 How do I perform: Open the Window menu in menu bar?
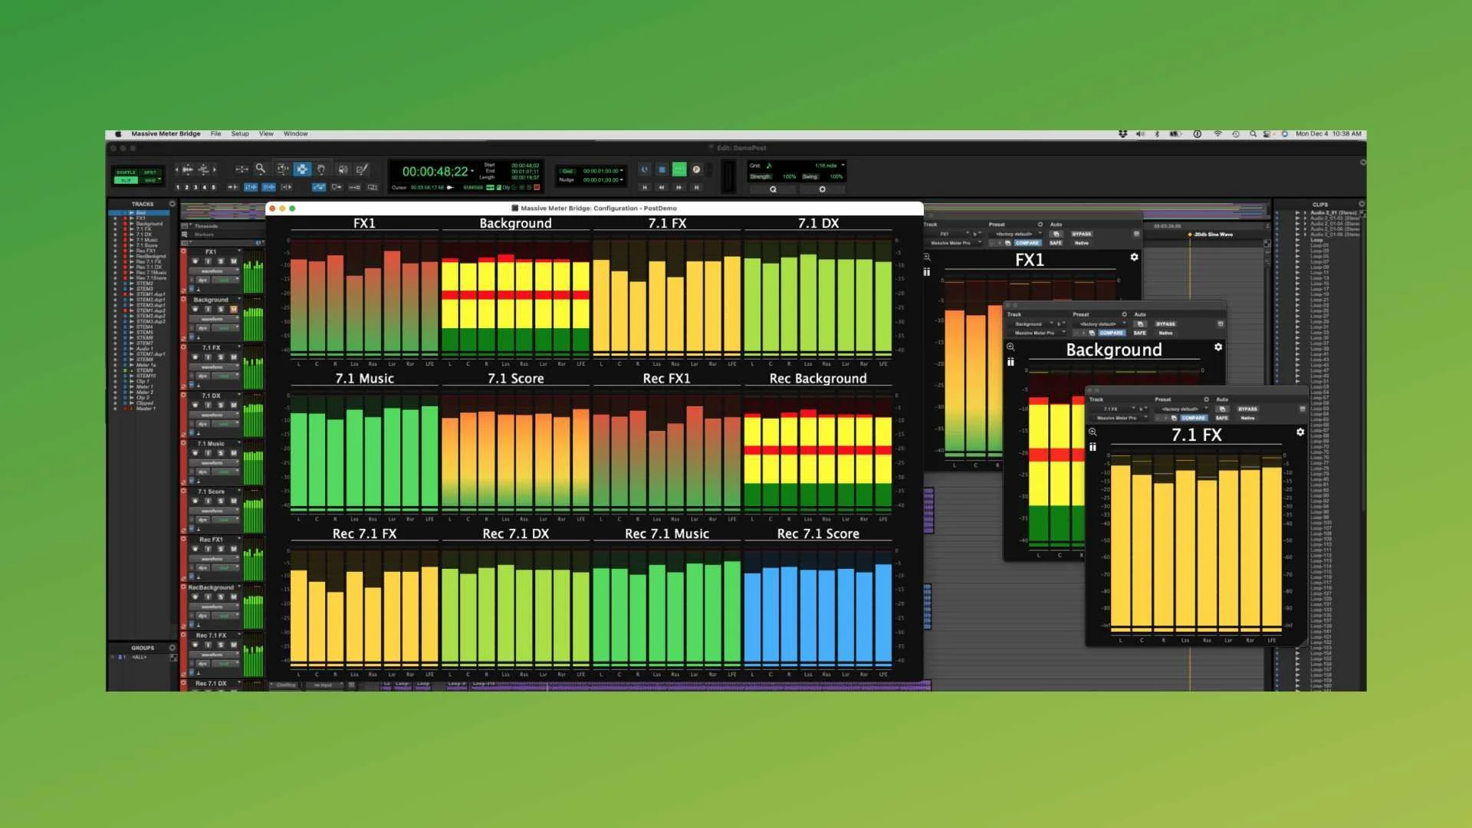click(295, 134)
